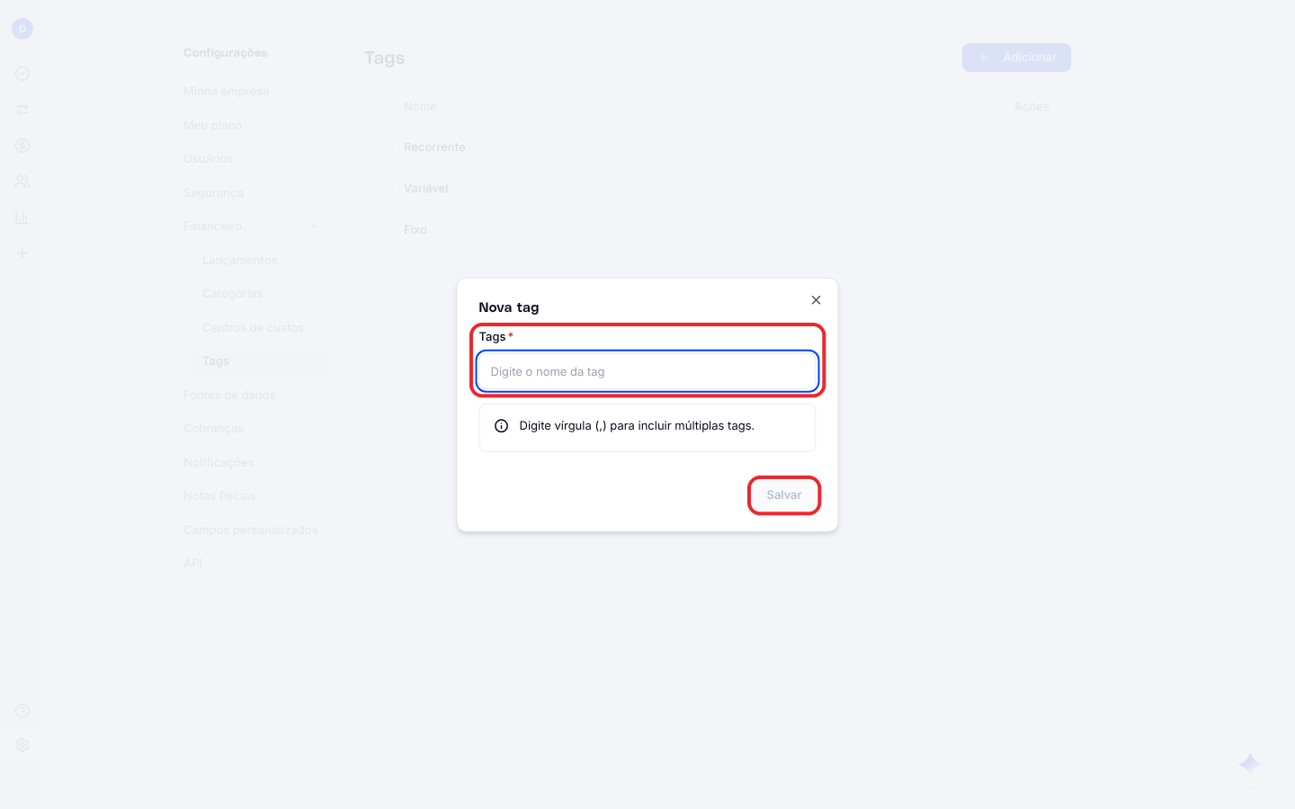The image size is (1295, 809).
Task: Open Campos personalizados settings
Action: (x=251, y=530)
